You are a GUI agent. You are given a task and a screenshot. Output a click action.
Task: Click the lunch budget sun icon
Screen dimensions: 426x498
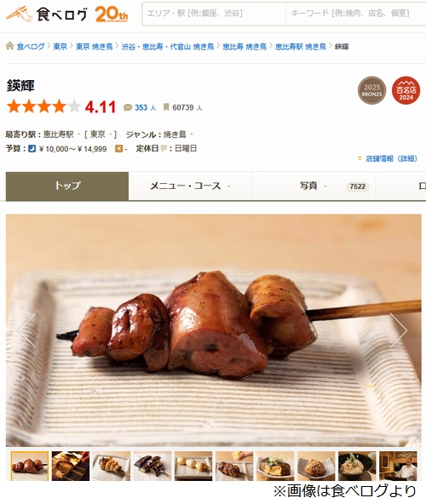pos(119,149)
